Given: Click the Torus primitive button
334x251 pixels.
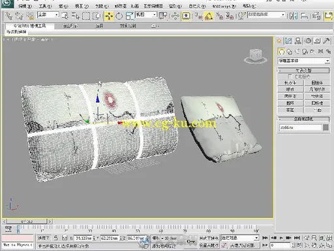Looking at the screenshot, I should pos(290,103).
